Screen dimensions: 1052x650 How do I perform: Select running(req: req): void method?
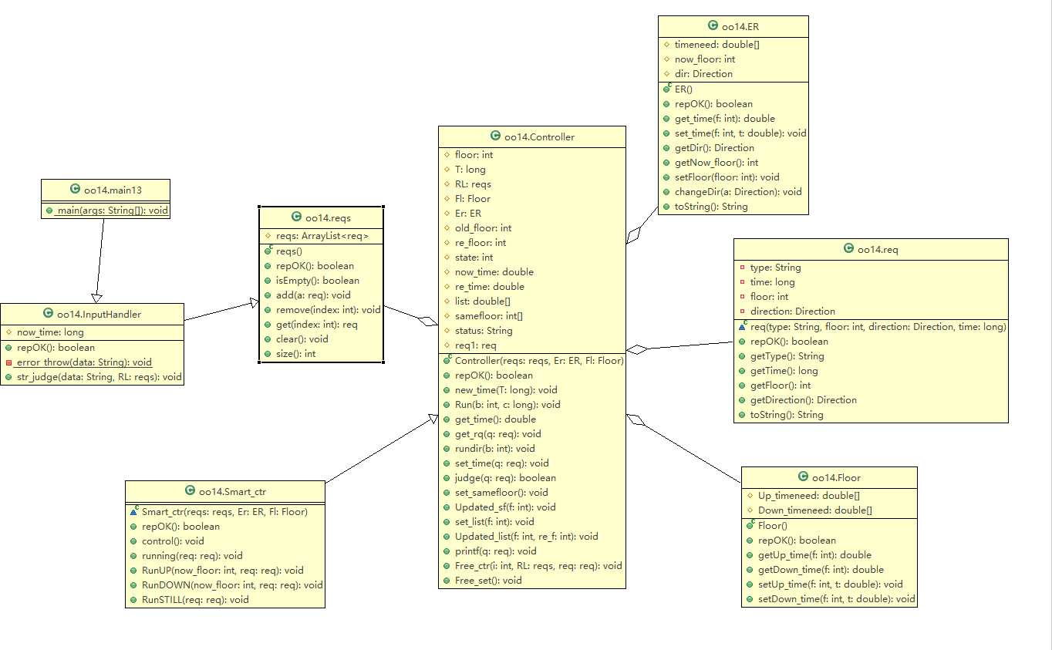(192, 556)
